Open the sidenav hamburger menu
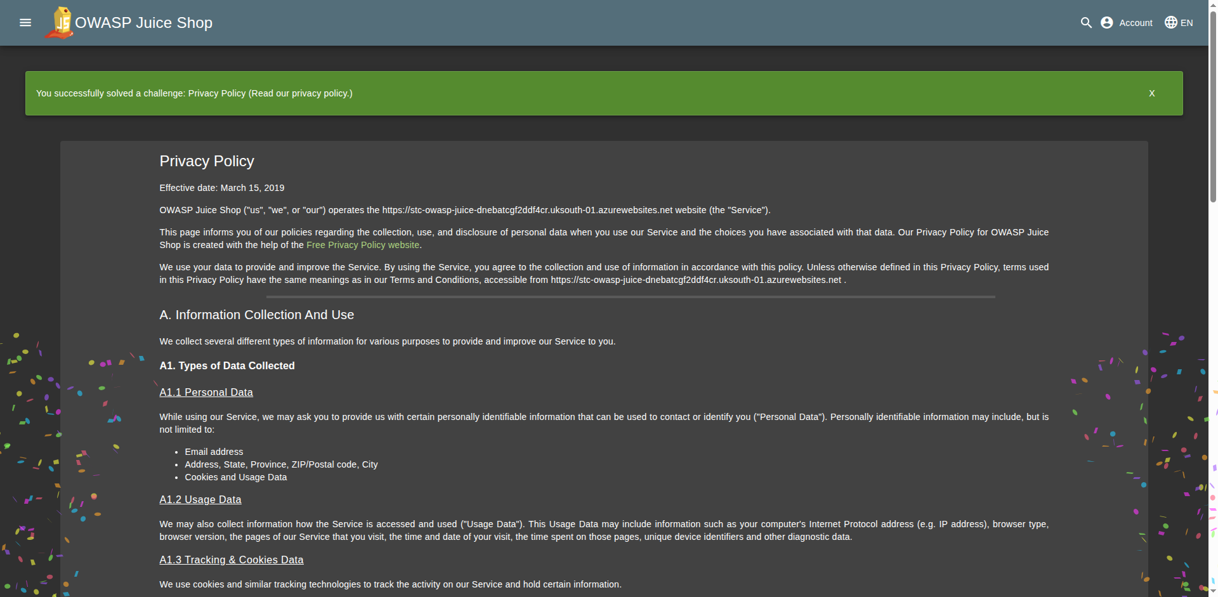This screenshot has width=1218, height=597. (25, 23)
